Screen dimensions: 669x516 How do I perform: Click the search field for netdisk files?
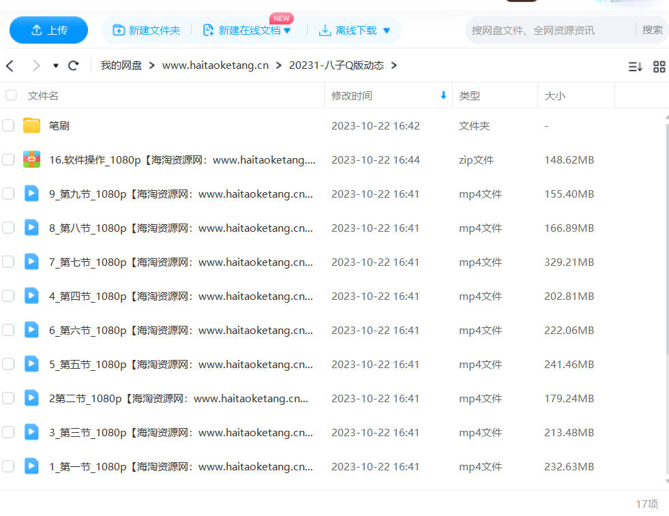[550, 30]
